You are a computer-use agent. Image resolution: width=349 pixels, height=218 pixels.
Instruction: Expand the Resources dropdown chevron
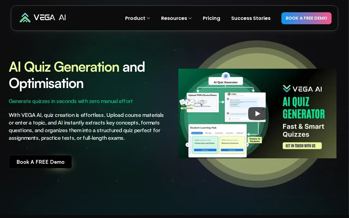(x=190, y=18)
